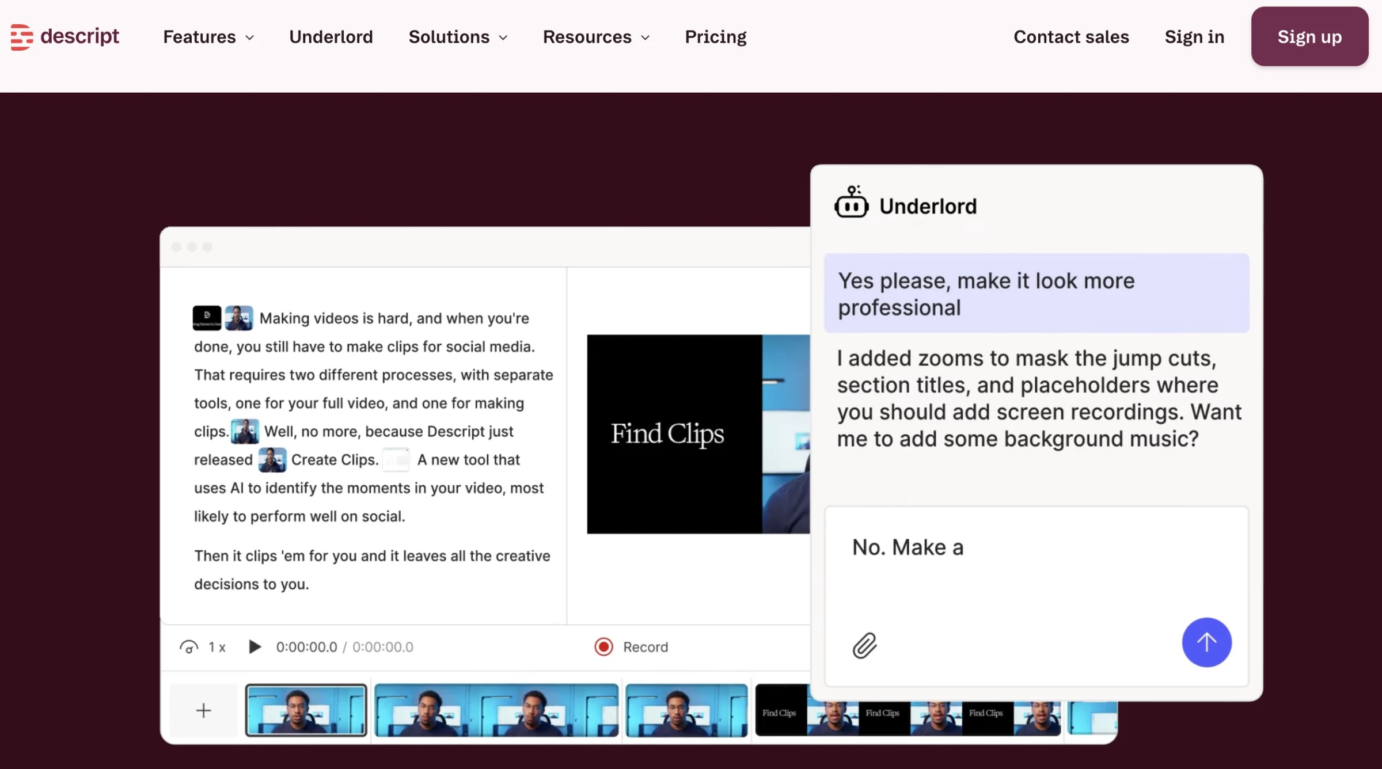
Task: Open the Underlord nav link
Action: 331,37
